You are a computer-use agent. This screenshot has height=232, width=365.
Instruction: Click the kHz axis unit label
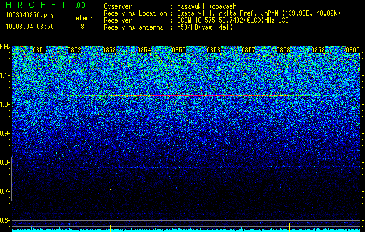tap(5, 47)
